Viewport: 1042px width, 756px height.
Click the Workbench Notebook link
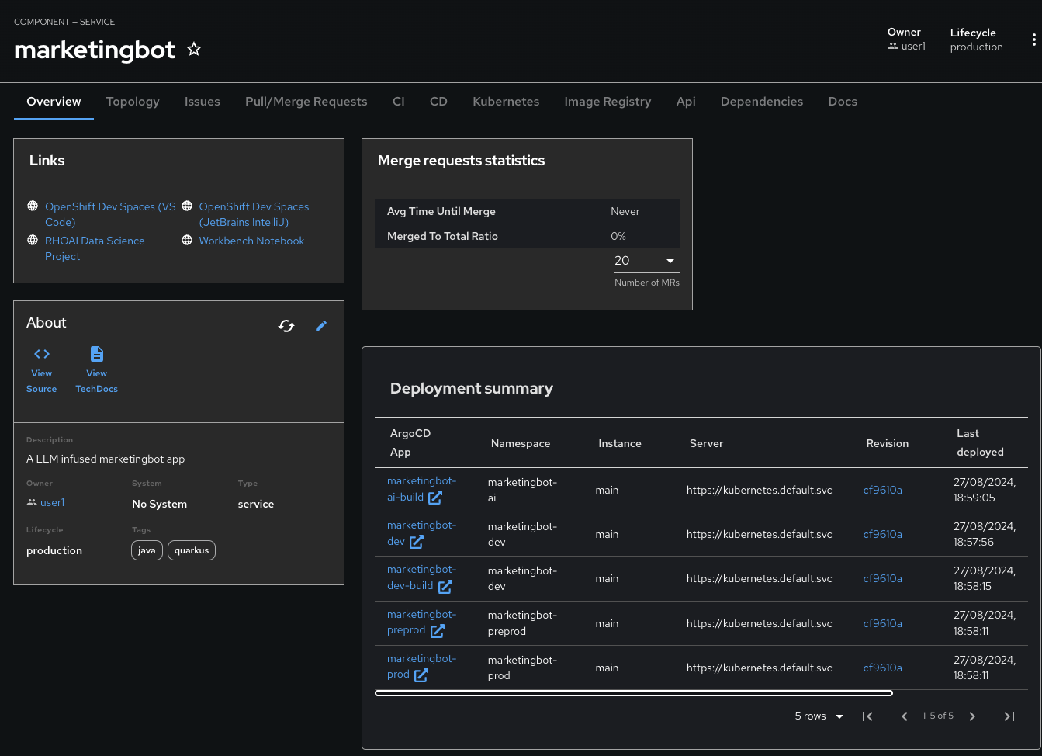[251, 241]
